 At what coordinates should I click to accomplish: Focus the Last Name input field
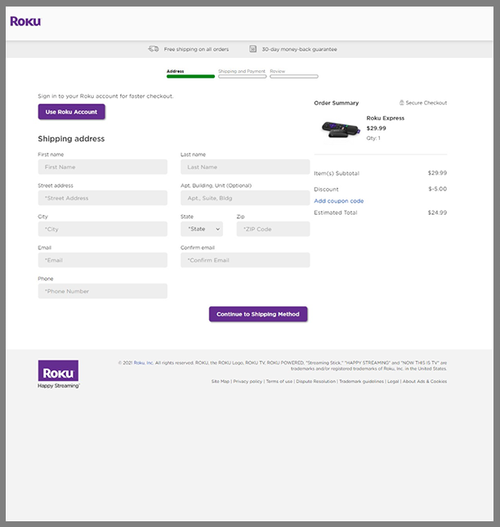[x=245, y=167]
